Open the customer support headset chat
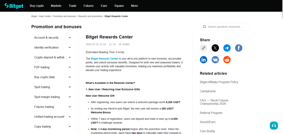 pos(274,125)
